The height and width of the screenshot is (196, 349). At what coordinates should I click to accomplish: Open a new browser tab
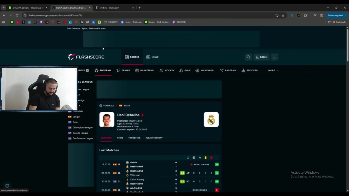pos(139,8)
